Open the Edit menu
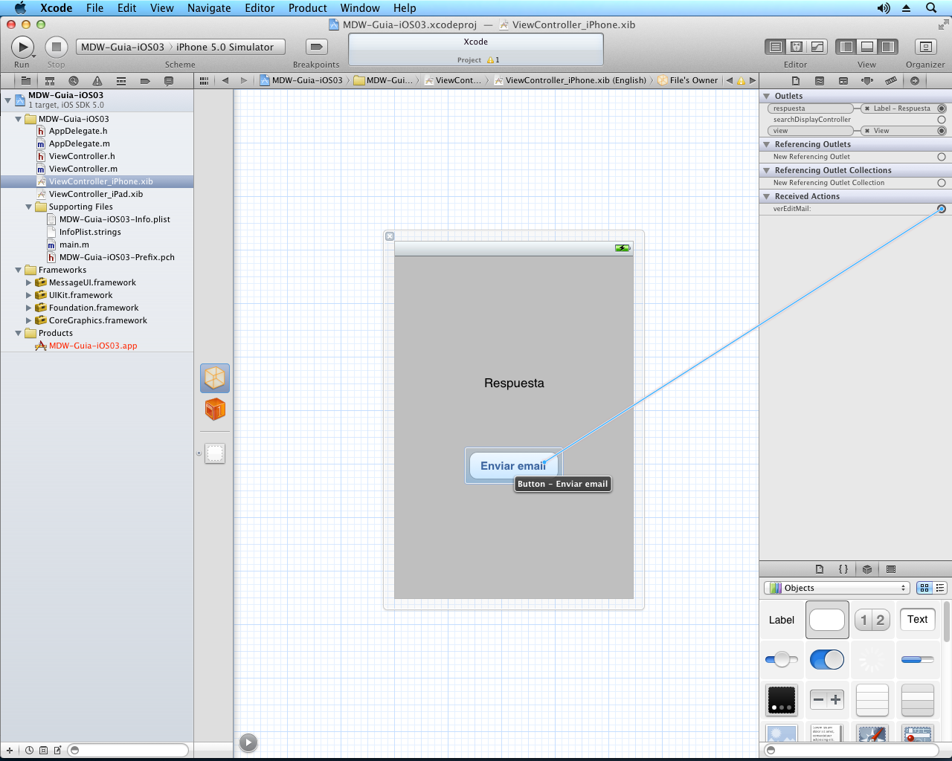 [x=127, y=8]
